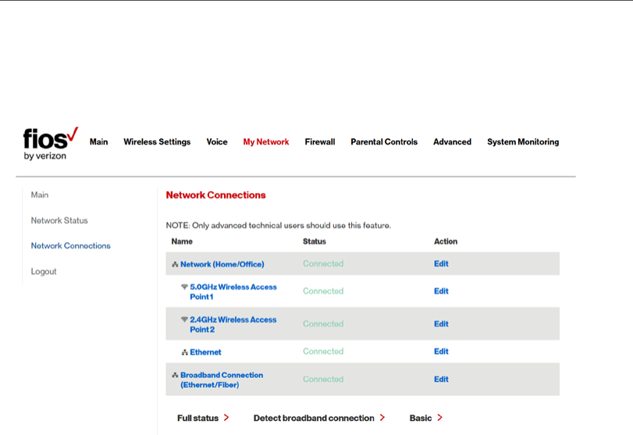
Task: Select the My Network tab
Action: click(266, 142)
